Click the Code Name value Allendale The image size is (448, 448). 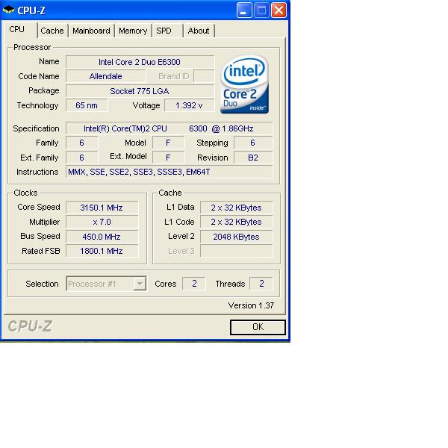[106, 76]
